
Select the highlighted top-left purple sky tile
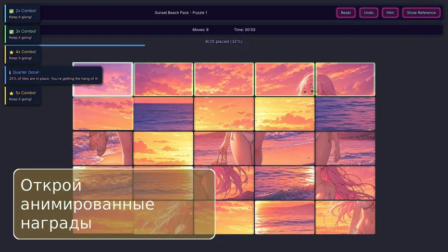tap(103, 79)
